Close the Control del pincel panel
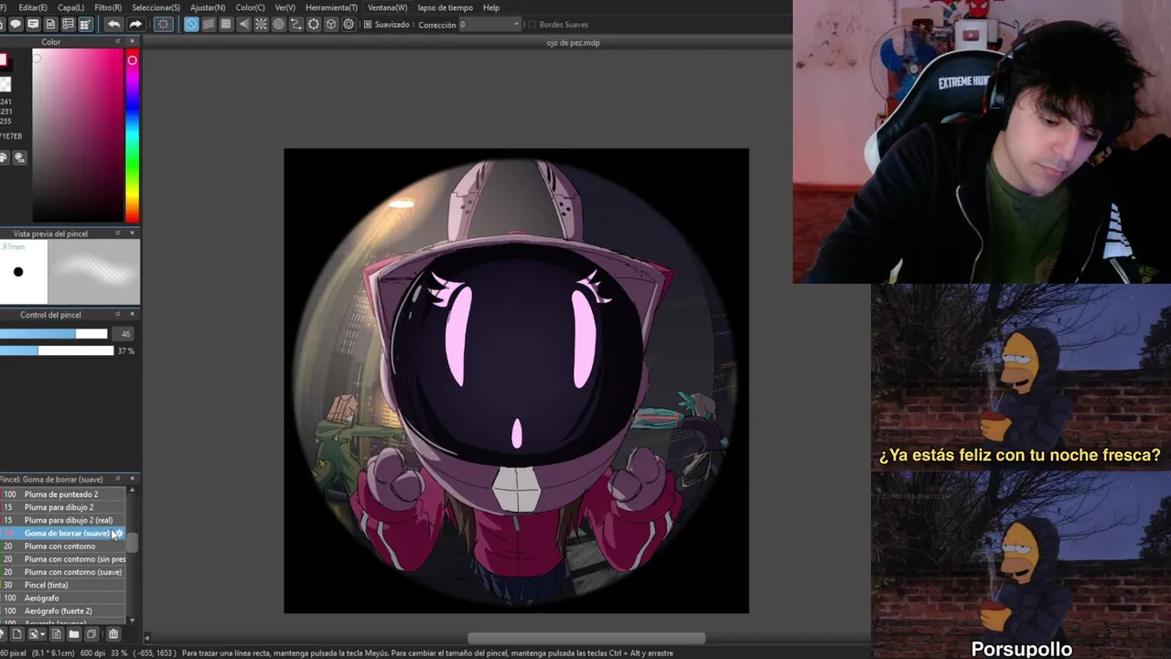Screen dimensions: 1171x659 tap(132, 314)
